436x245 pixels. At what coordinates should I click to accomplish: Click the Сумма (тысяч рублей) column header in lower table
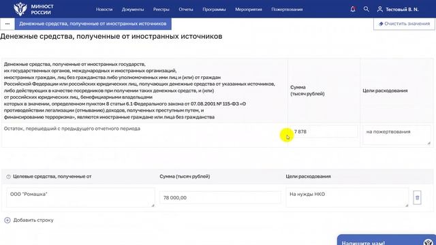click(x=185, y=176)
